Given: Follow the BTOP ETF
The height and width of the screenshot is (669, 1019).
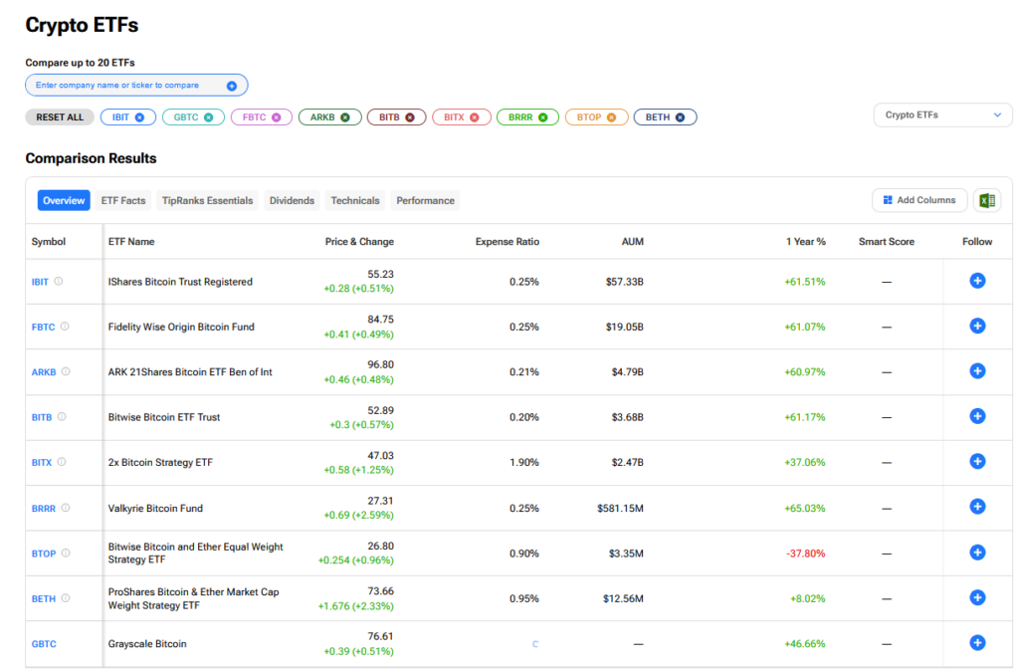Looking at the screenshot, I should tap(977, 553).
